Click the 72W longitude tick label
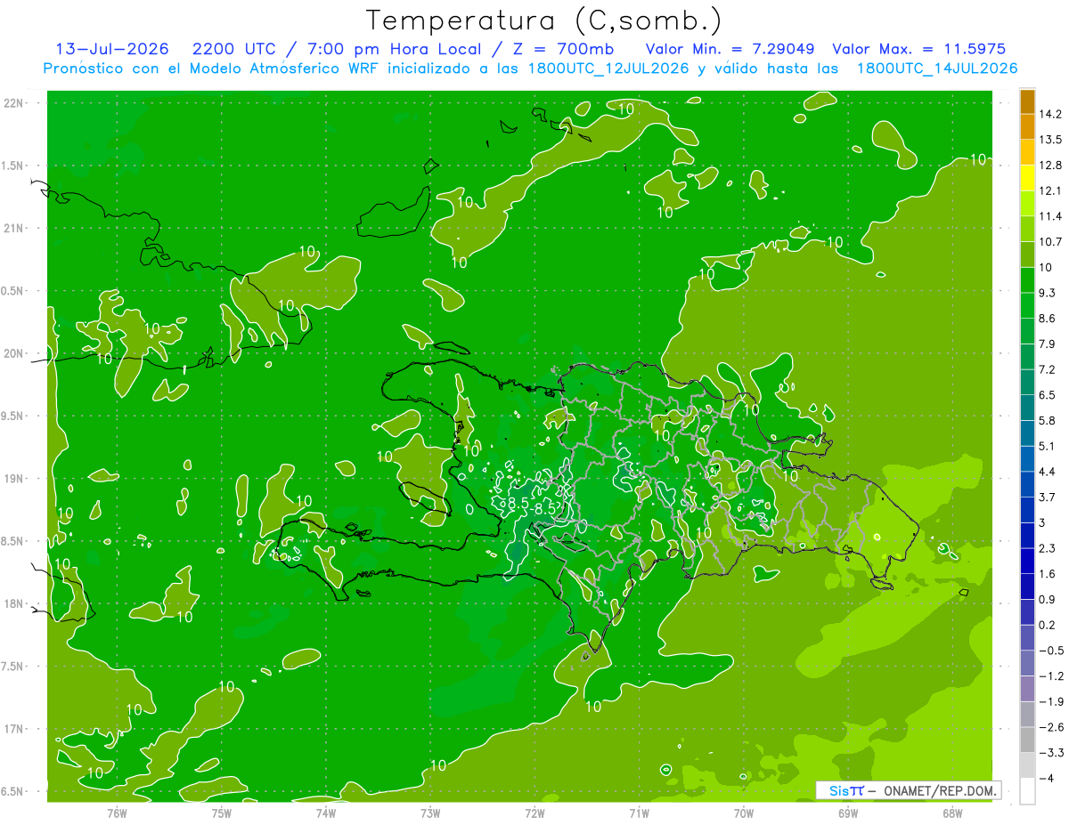Image resolution: width=1069 pixels, height=825 pixels. [x=534, y=813]
